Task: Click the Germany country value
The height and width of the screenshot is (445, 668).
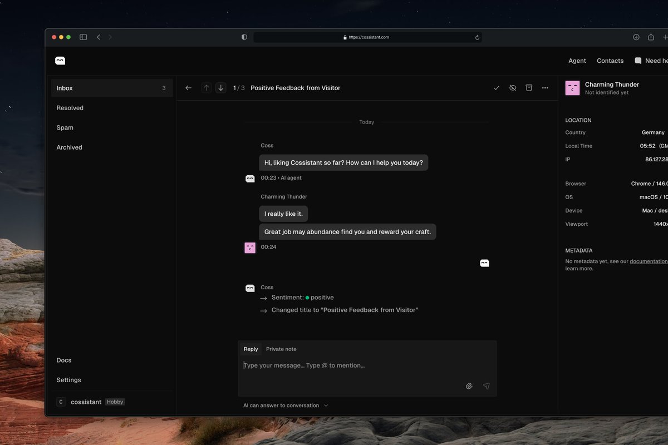Action: tap(653, 132)
